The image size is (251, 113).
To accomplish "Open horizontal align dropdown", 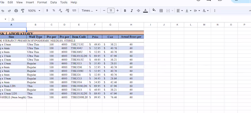I will point(180,11).
